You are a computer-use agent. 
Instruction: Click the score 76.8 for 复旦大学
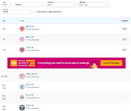tap(124, 29)
